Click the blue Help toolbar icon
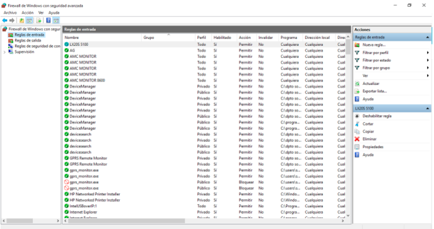This screenshot has width=434, height=229. click(48, 21)
